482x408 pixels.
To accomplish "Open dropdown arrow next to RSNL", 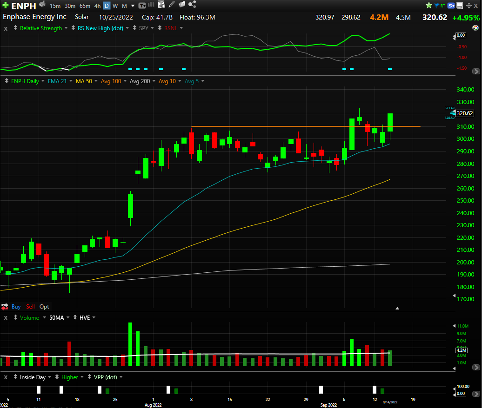I will point(181,28).
